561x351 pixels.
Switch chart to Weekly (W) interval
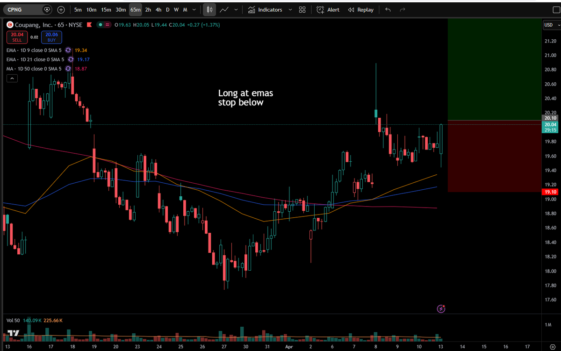coord(176,9)
